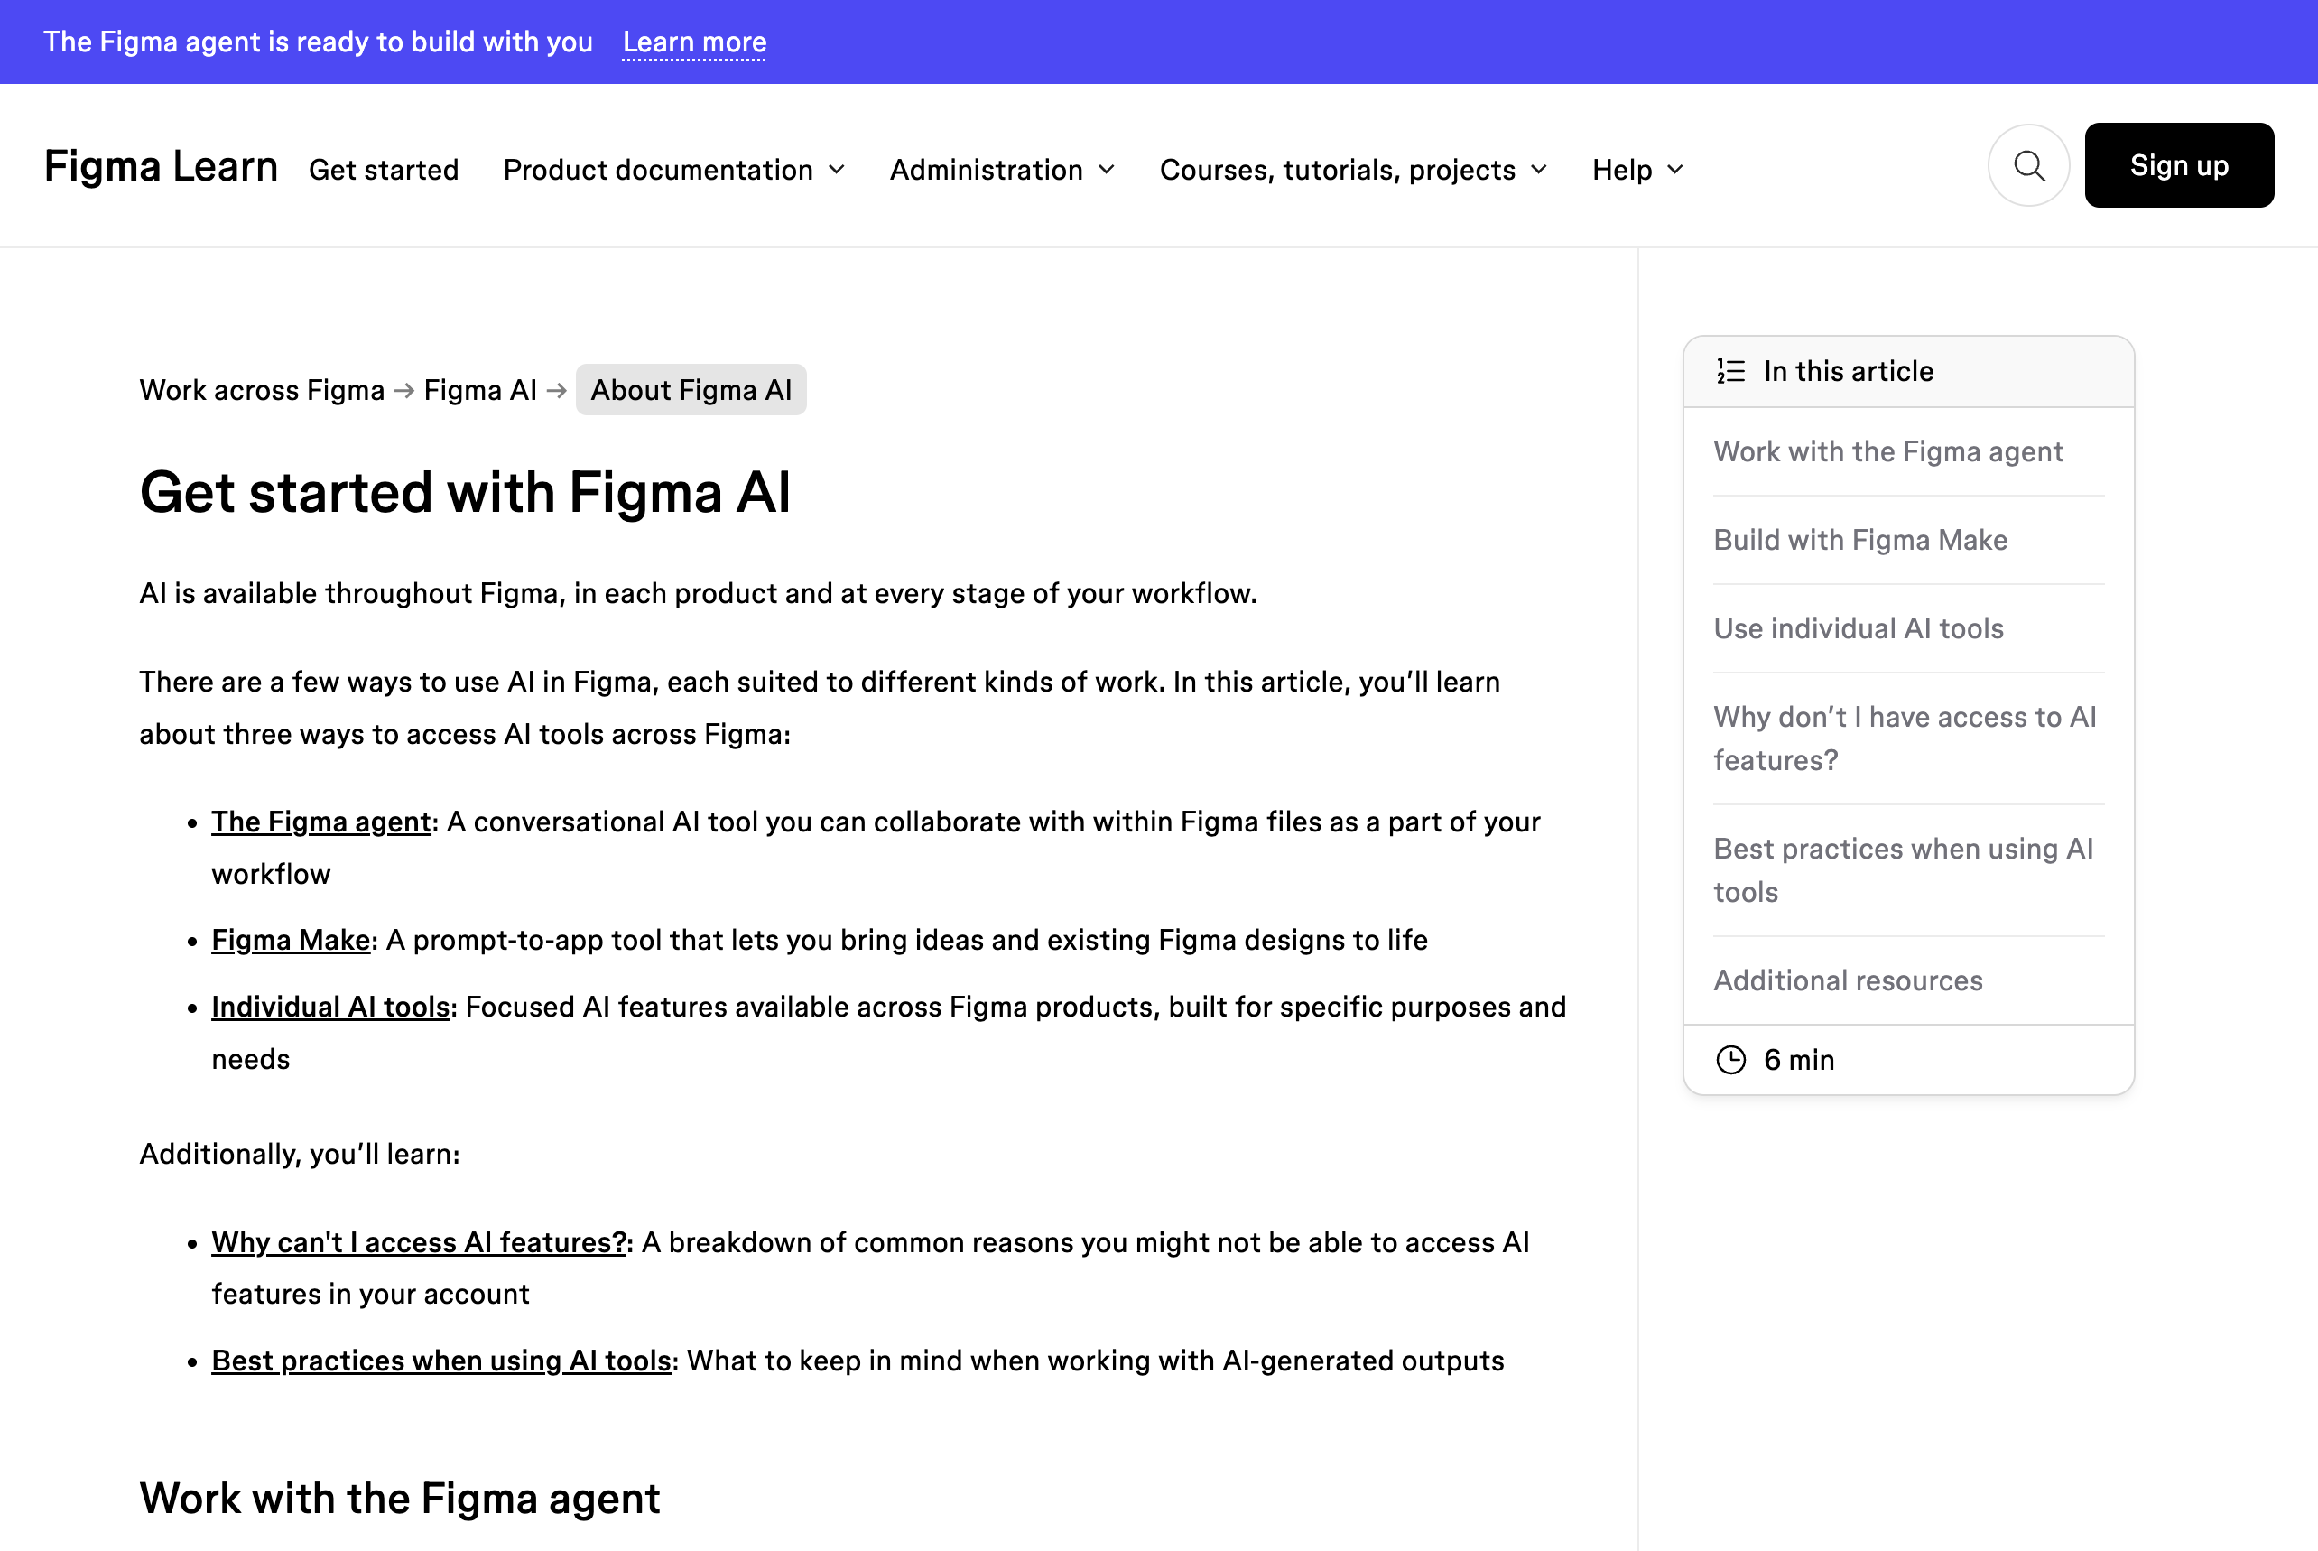Open the Administration dropdown menu

[1002, 169]
